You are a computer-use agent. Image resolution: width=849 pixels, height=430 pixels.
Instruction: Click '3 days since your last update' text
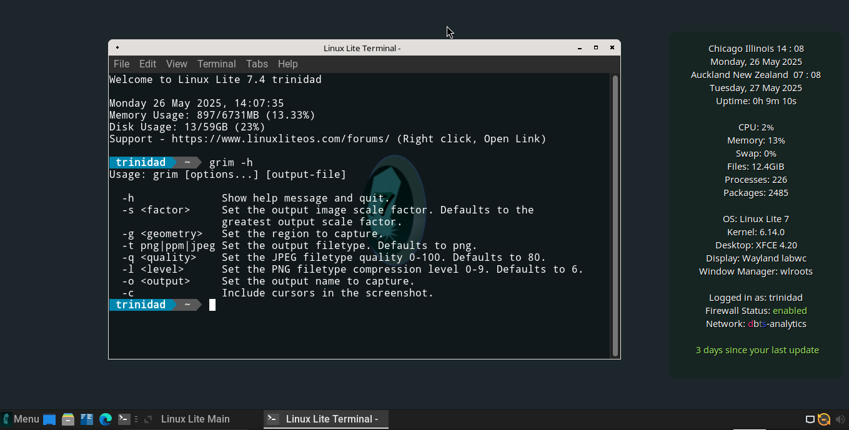(x=757, y=350)
